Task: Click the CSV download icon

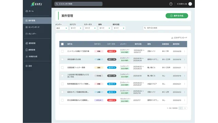Action: coord(172,38)
